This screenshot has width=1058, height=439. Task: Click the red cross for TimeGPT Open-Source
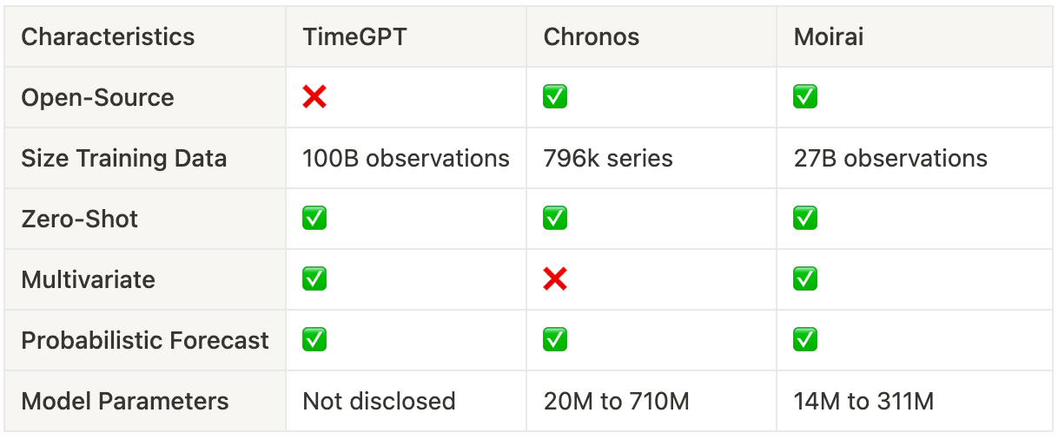click(314, 97)
